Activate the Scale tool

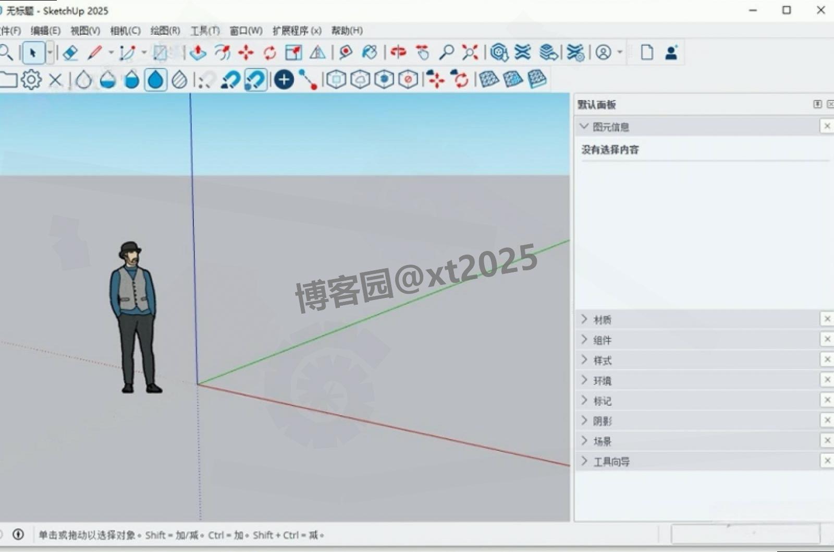[x=293, y=52]
